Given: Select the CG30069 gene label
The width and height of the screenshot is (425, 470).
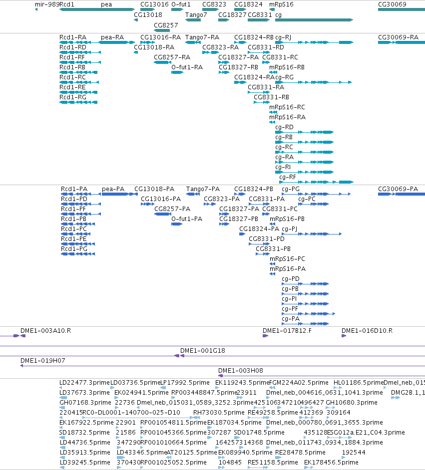Looking at the screenshot, I should point(392,4).
